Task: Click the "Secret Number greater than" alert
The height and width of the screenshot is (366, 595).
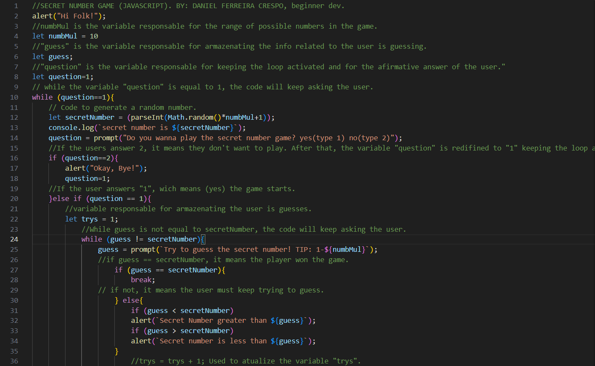Action: tap(223, 321)
